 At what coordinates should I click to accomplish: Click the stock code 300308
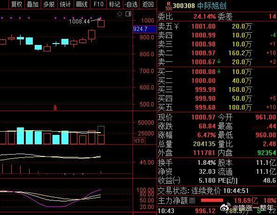(x=184, y=6)
